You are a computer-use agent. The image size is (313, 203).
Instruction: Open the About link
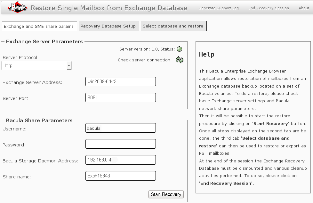(x=304, y=8)
